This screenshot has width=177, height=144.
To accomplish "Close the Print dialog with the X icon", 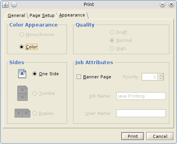I will click(x=171, y=5).
